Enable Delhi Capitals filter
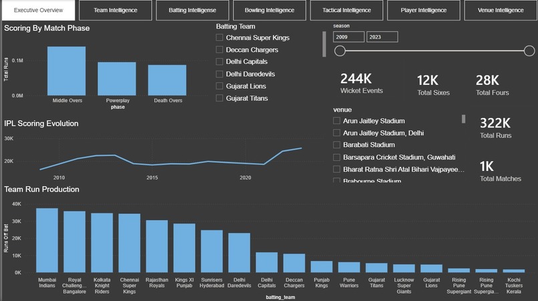 (220, 62)
